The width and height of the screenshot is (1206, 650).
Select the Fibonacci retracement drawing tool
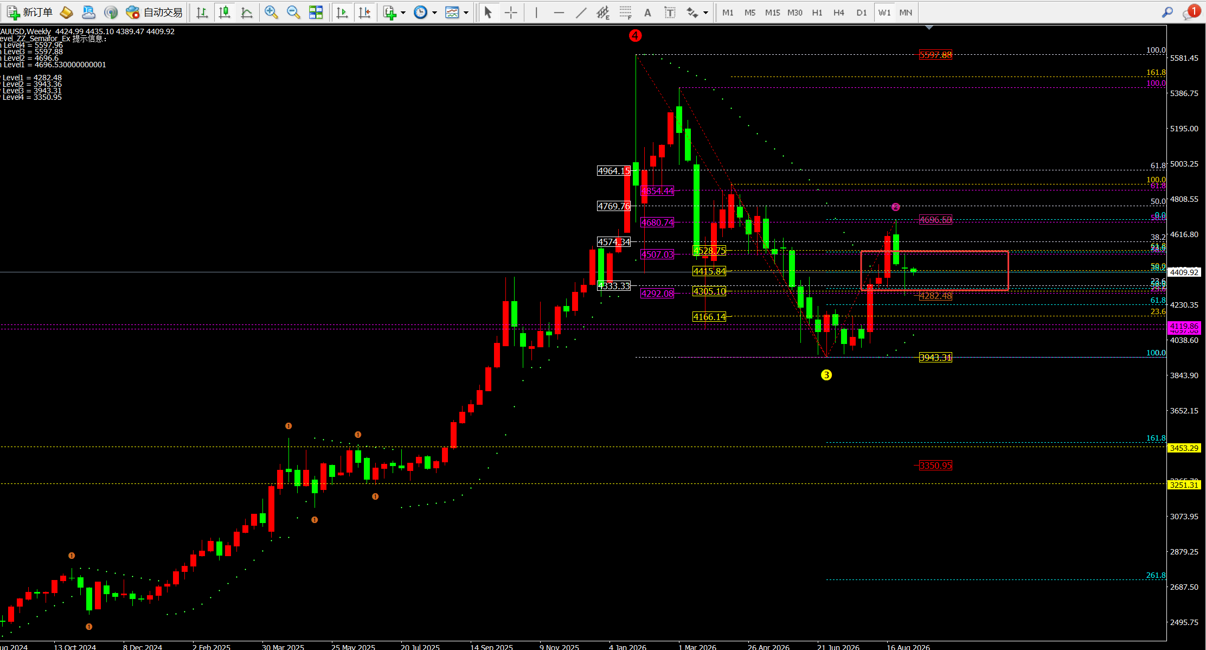(x=625, y=12)
